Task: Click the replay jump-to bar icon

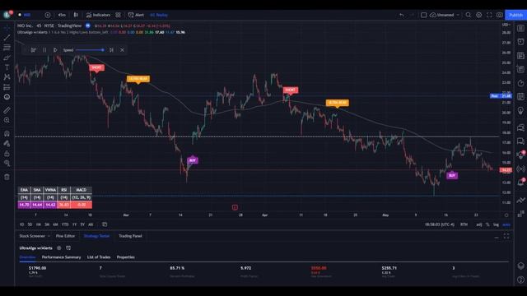Action: tap(33, 50)
